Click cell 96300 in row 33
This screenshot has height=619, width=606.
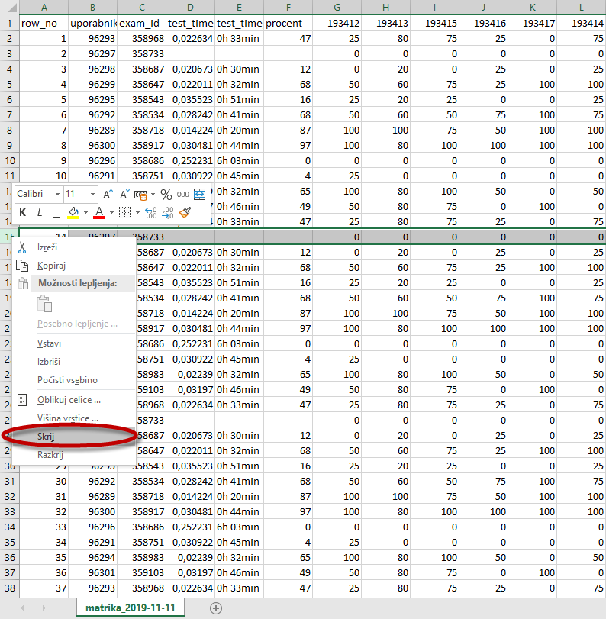coord(93,512)
